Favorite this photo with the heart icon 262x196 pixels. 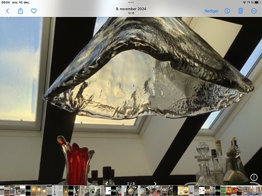34,11
